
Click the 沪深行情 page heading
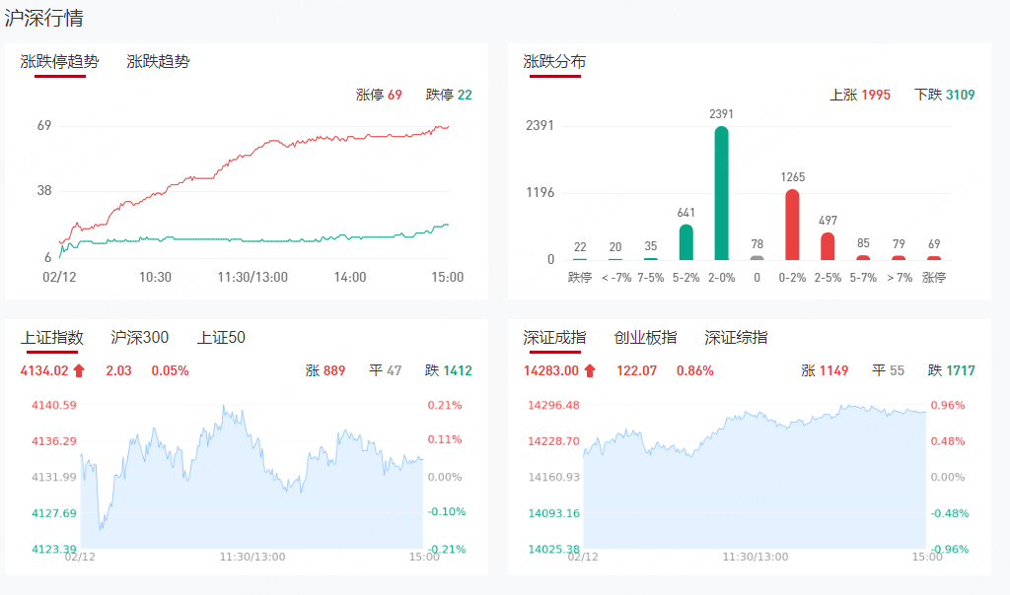tap(43, 18)
